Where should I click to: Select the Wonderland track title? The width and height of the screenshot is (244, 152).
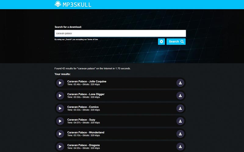pos(86,132)
